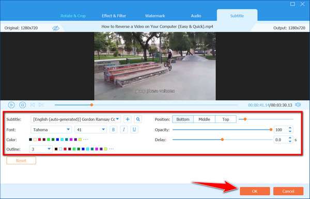This screenshot has width=310, height=199.
Task: Pick cyan subtitle Color swatch
Action: (62, 140)
